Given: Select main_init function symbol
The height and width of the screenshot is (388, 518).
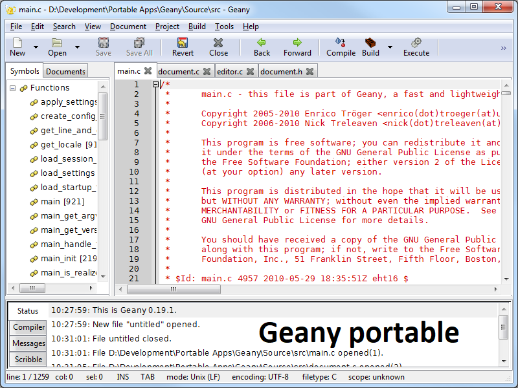Looking at the screenshot, I should pyautogui.click(x=69, y=258).
